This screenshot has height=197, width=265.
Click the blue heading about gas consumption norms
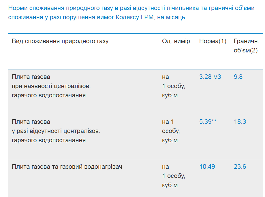131,13
